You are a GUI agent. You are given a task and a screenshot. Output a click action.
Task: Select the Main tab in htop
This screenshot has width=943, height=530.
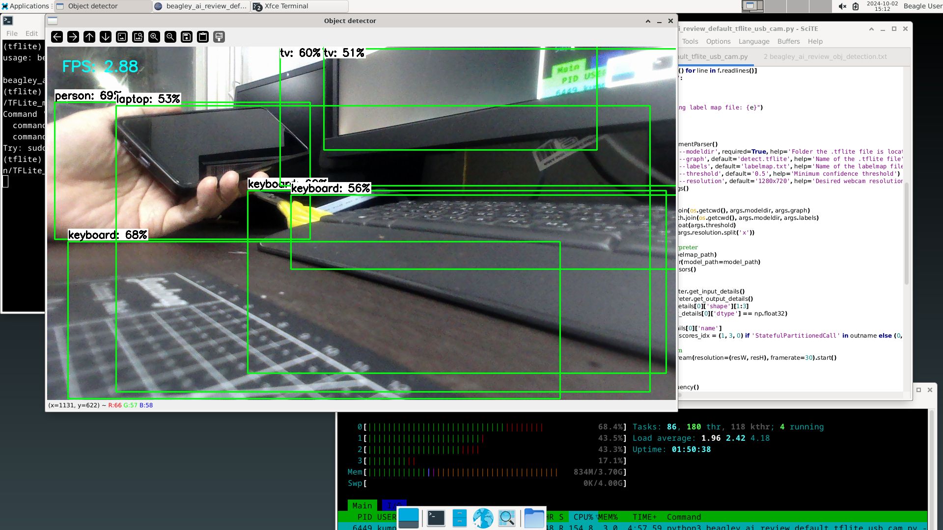tap(362, 505)
